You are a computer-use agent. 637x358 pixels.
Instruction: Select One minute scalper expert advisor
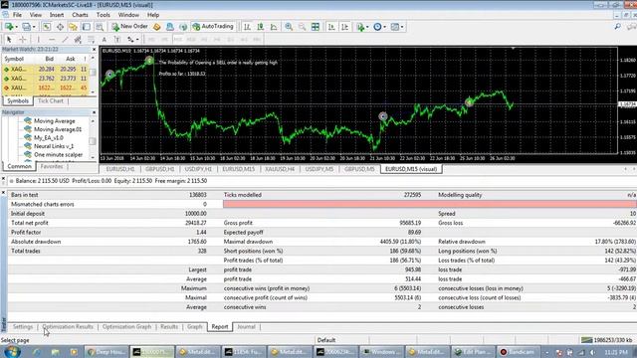click(x=58, y=155)
